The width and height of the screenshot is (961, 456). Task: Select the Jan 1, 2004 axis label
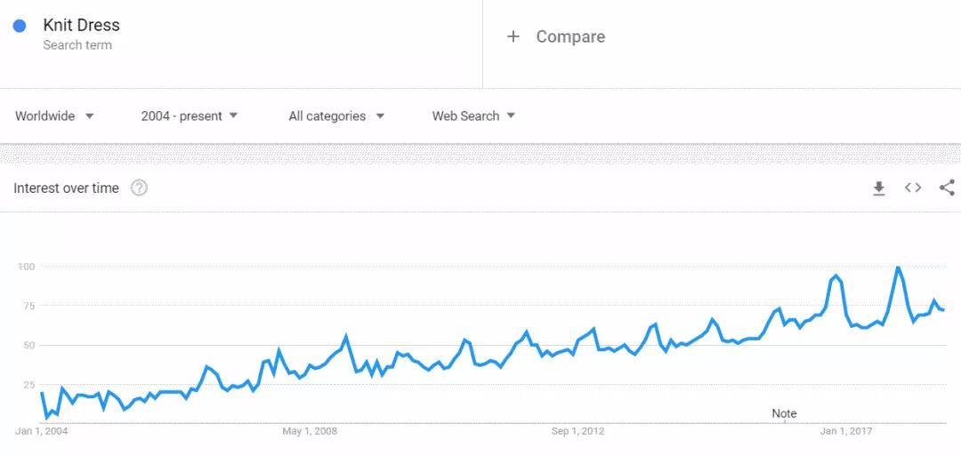42,431
